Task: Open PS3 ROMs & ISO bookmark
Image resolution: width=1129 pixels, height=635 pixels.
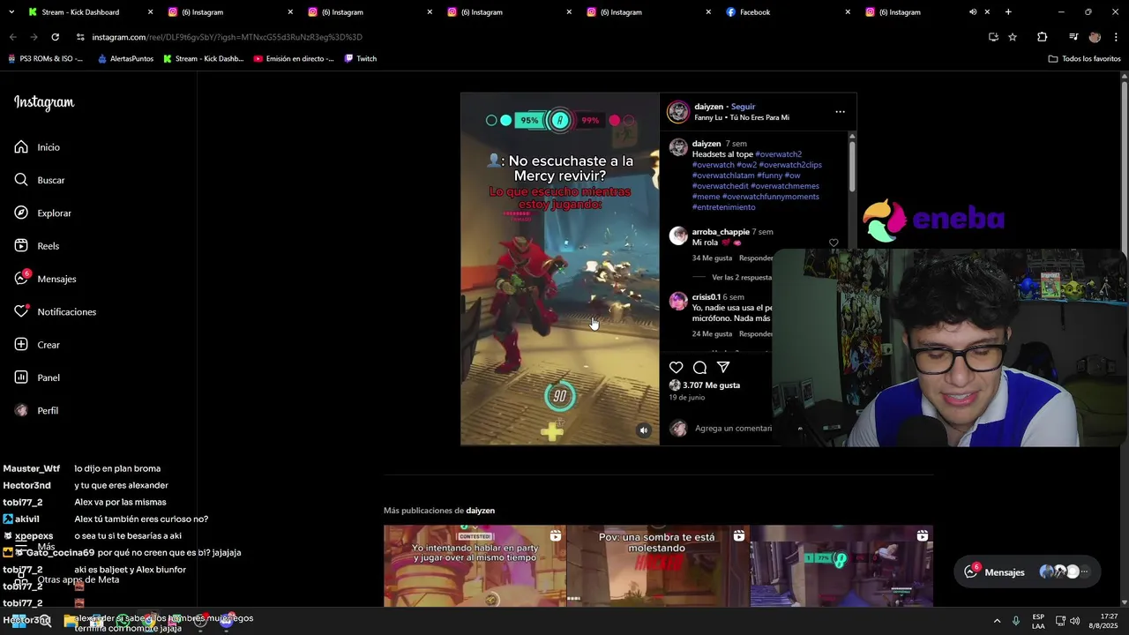Action: point(45,59)
